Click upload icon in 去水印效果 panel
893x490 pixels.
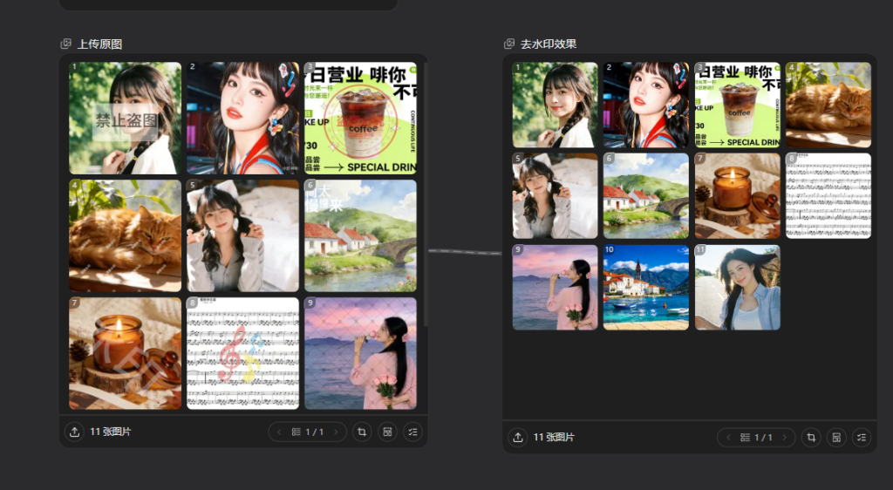518,438
